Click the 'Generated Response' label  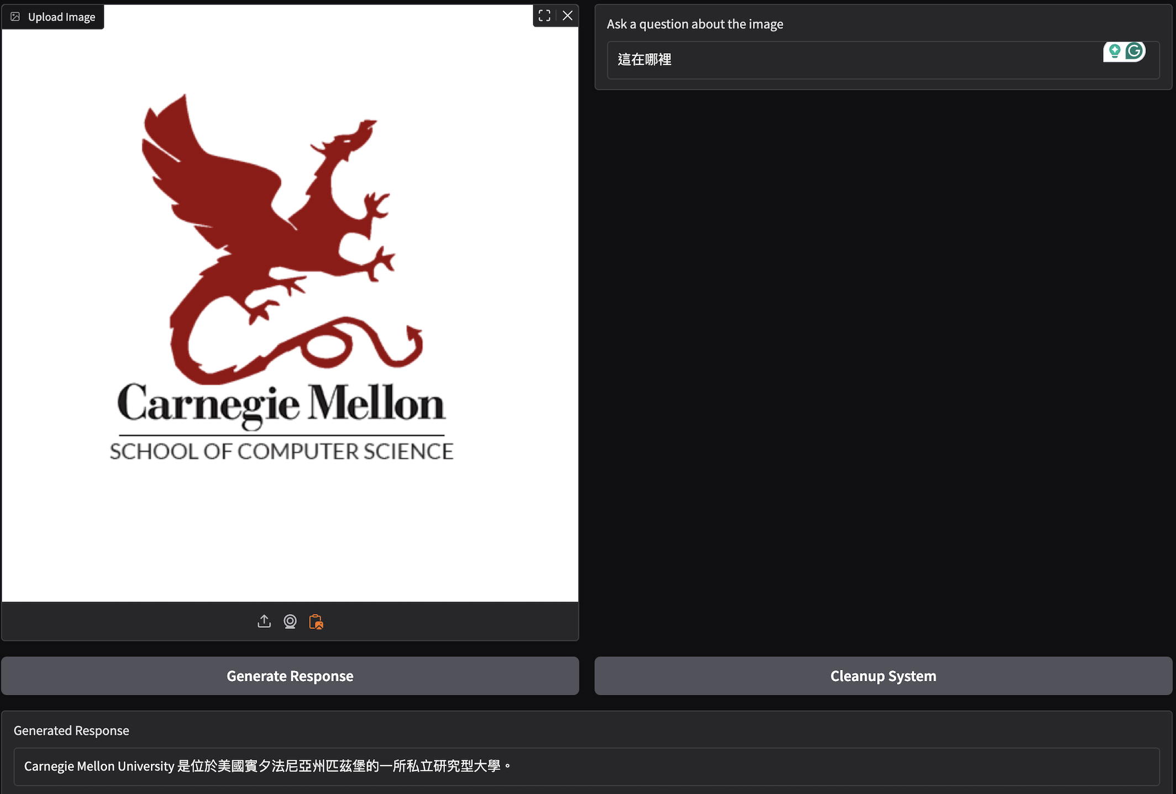point(71,731)
